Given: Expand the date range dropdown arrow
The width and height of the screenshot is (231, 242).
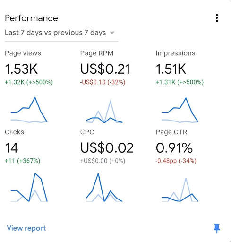Looking at the screenshot, I should [112, 33].
